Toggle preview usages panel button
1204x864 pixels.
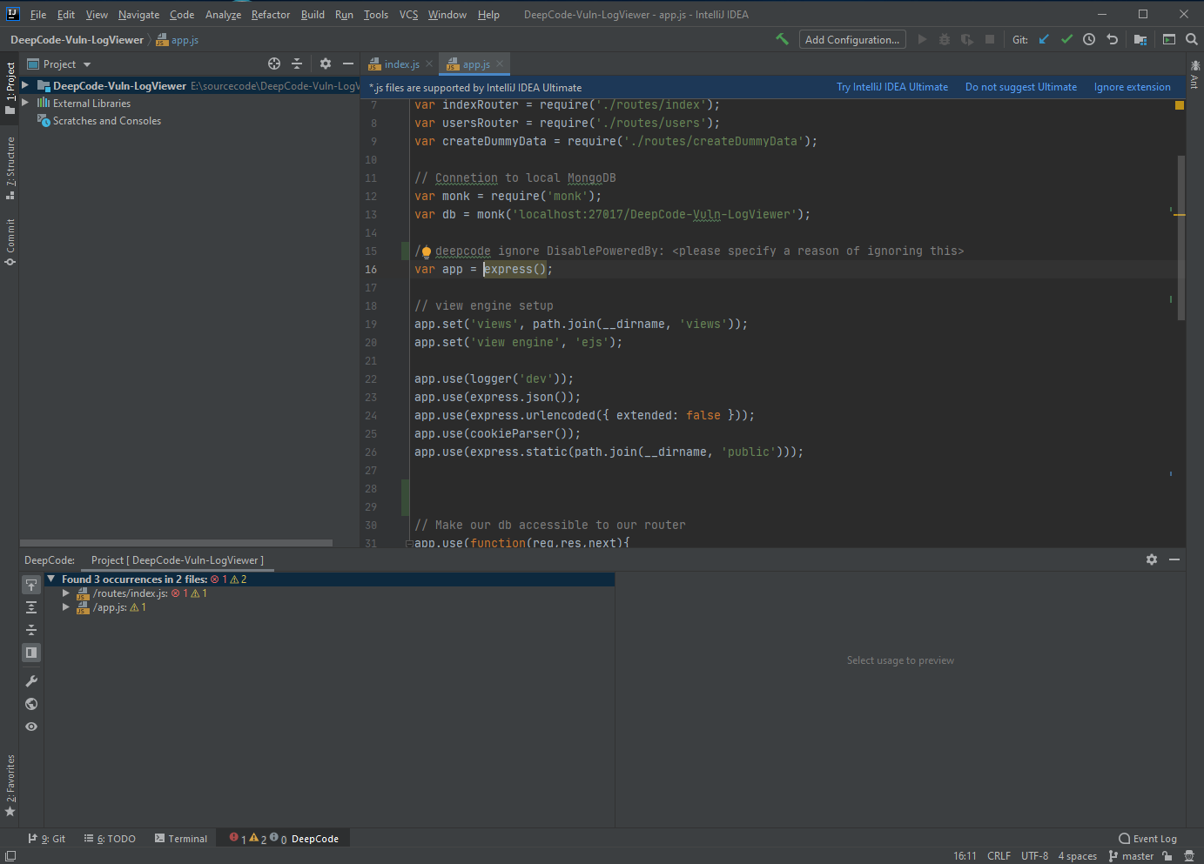point(31,653)
